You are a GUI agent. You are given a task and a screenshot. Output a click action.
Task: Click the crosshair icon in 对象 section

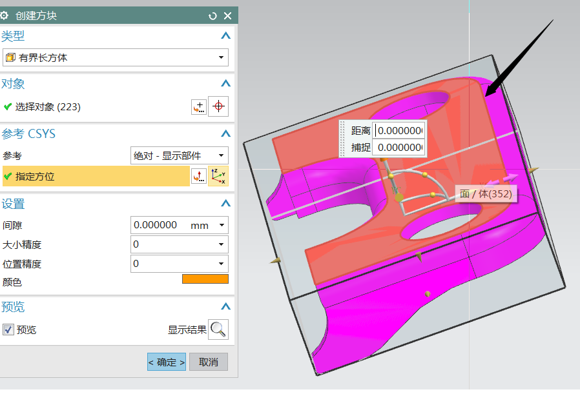(x=218, y=107)
